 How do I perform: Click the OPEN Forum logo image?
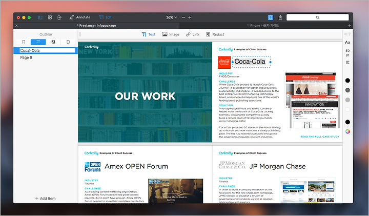pos(92,167)
